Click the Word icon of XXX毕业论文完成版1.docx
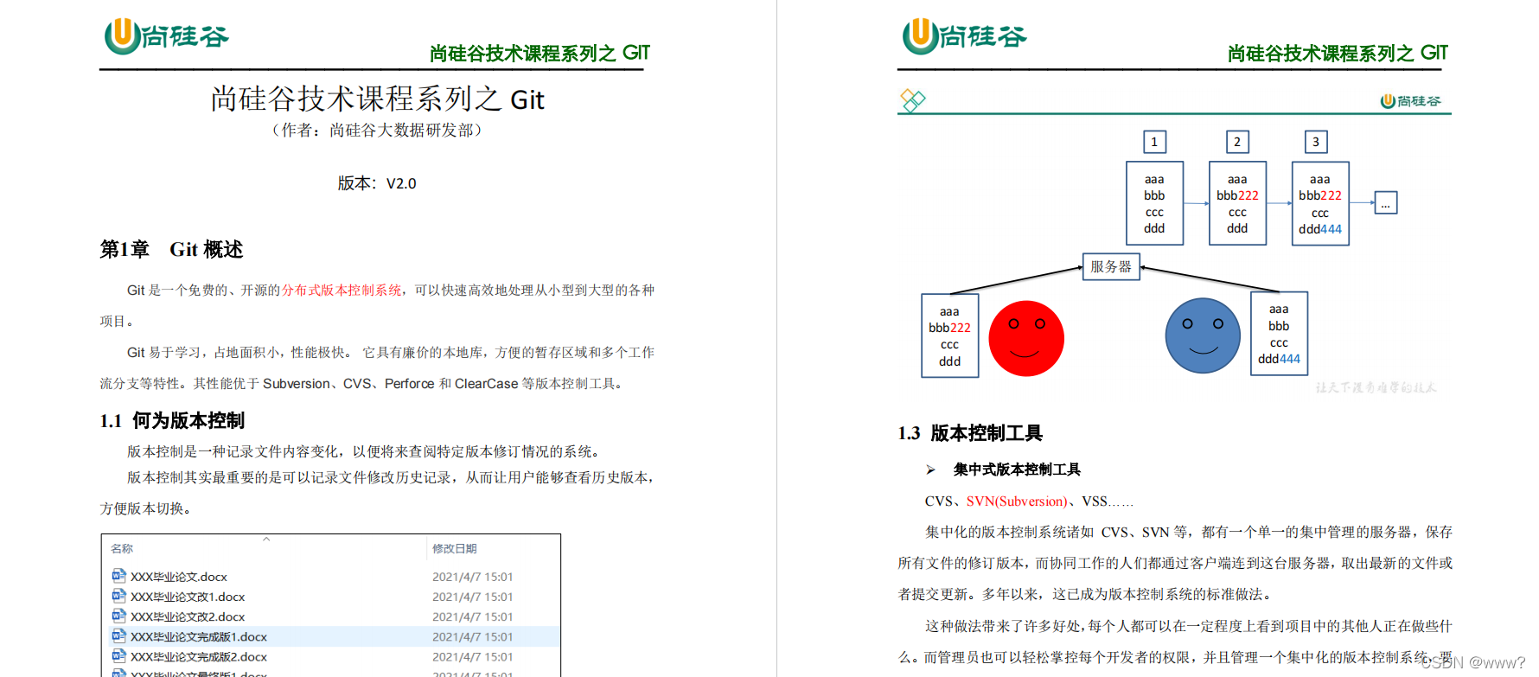This screenshot has height=677, width=1539. click(x=118, y=635)
